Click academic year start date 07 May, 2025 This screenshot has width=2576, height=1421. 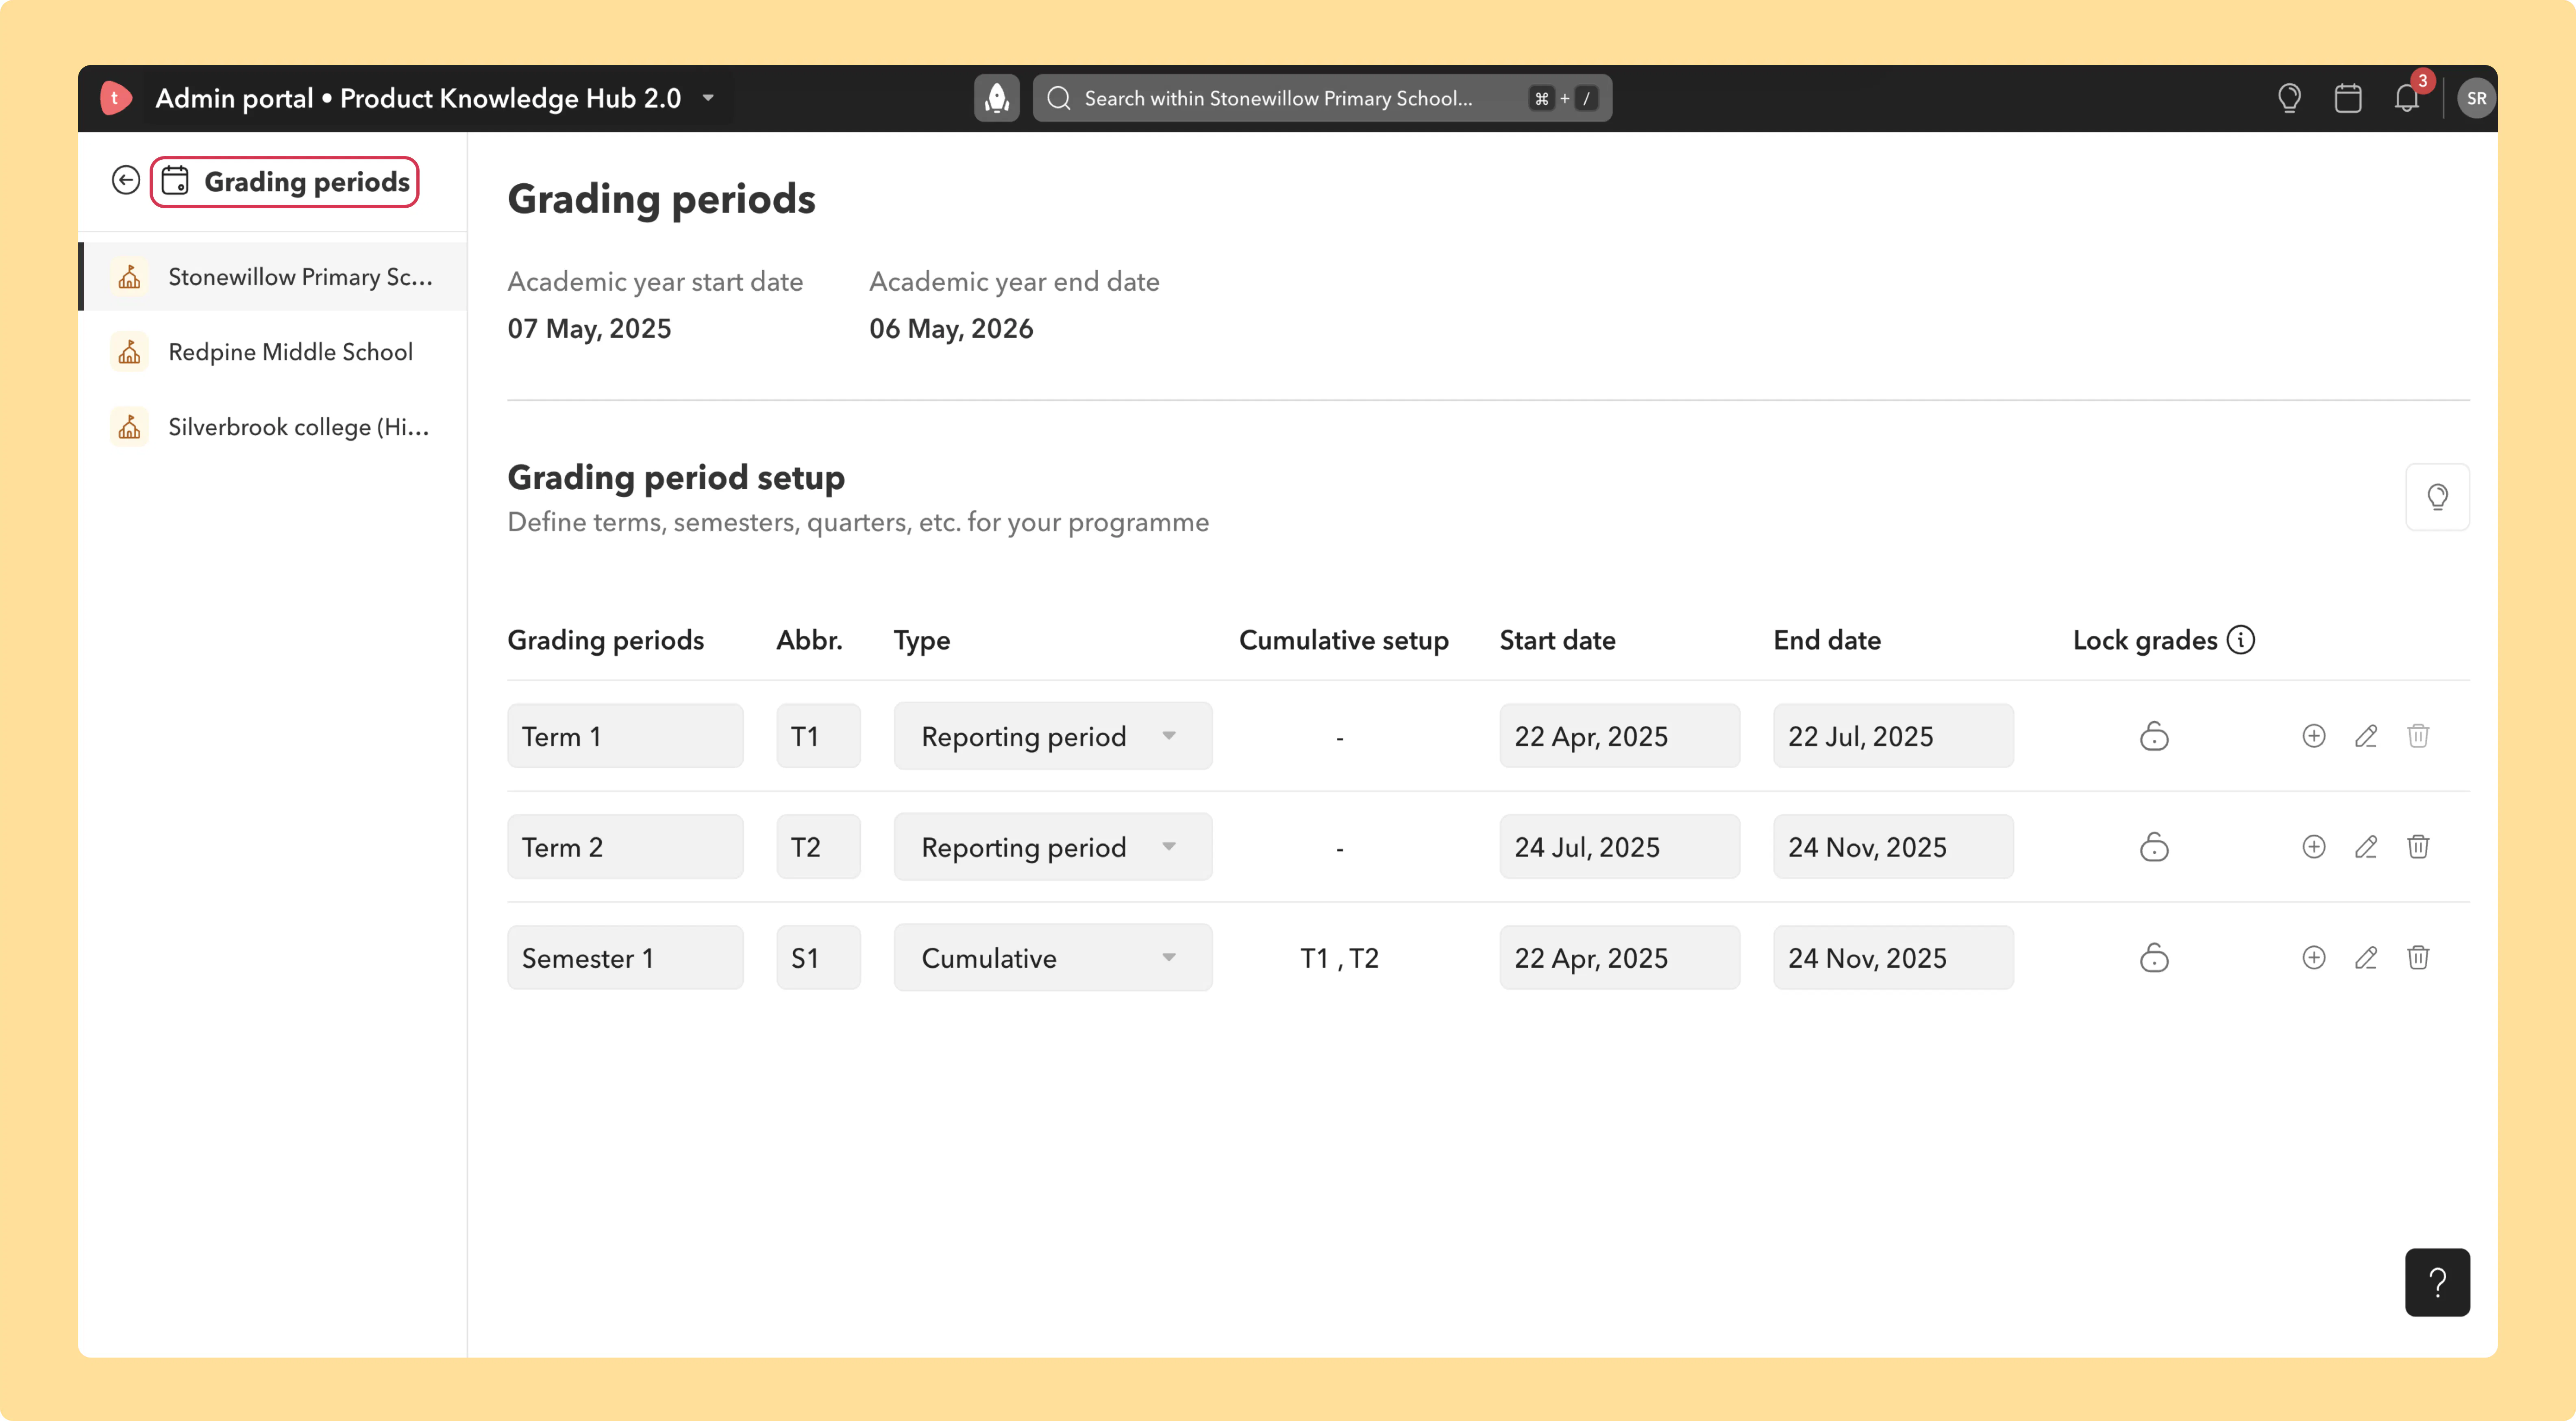pos(589,329)
